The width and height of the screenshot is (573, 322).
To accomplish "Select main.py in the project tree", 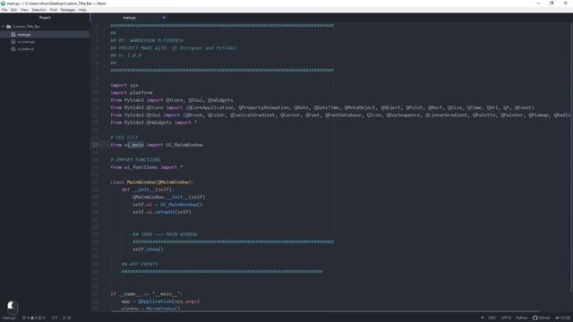I will pyautogui.click(x=45, y=34).
